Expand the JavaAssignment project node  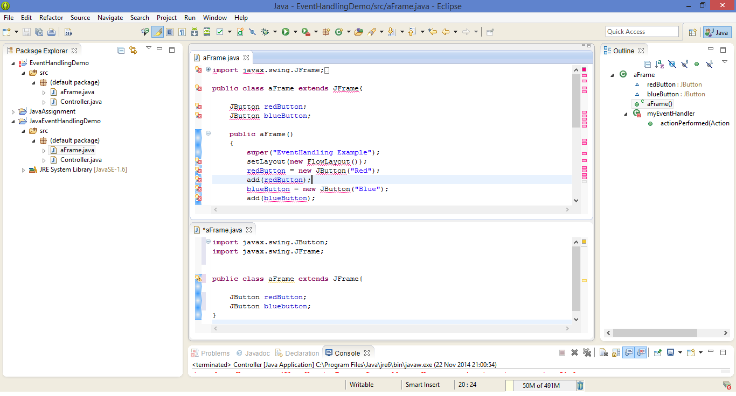click(13, 111)
